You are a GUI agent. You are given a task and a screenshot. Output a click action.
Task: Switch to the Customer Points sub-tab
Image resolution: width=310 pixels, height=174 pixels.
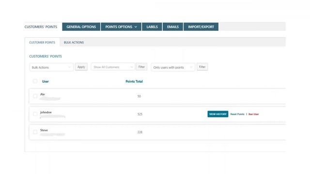point(42,43)
